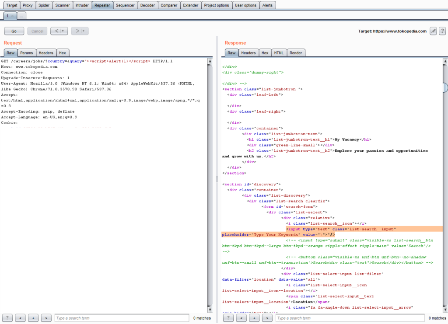Go to previous search match in Response pane
The height and width of the screenshot is (324, 448).
click(241, 318)
